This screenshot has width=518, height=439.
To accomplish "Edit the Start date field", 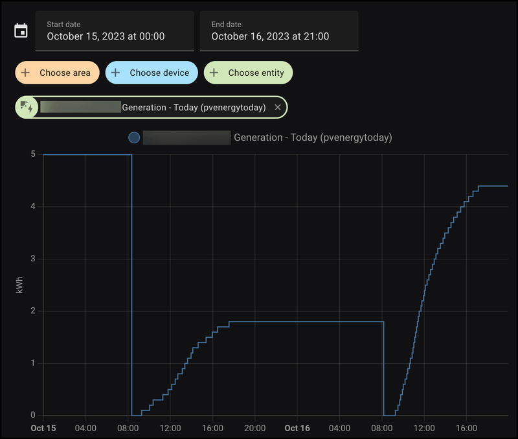I will (x=115, y=31).
